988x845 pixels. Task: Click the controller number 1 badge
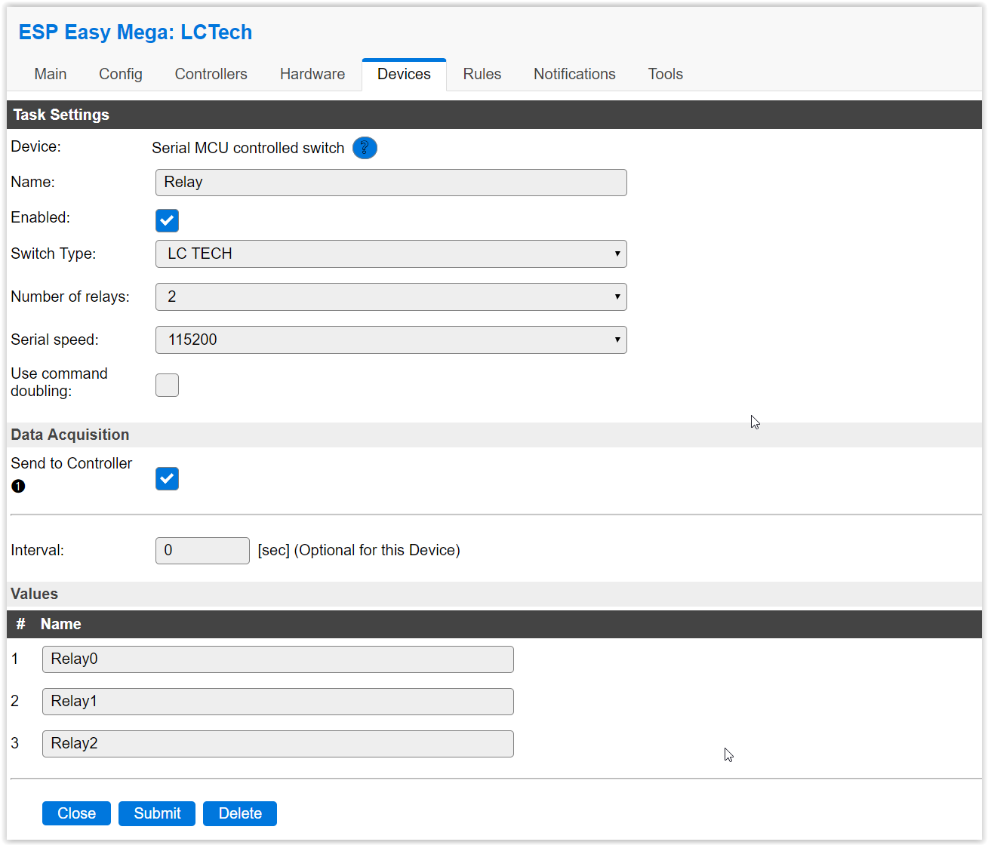coord(18,486)
